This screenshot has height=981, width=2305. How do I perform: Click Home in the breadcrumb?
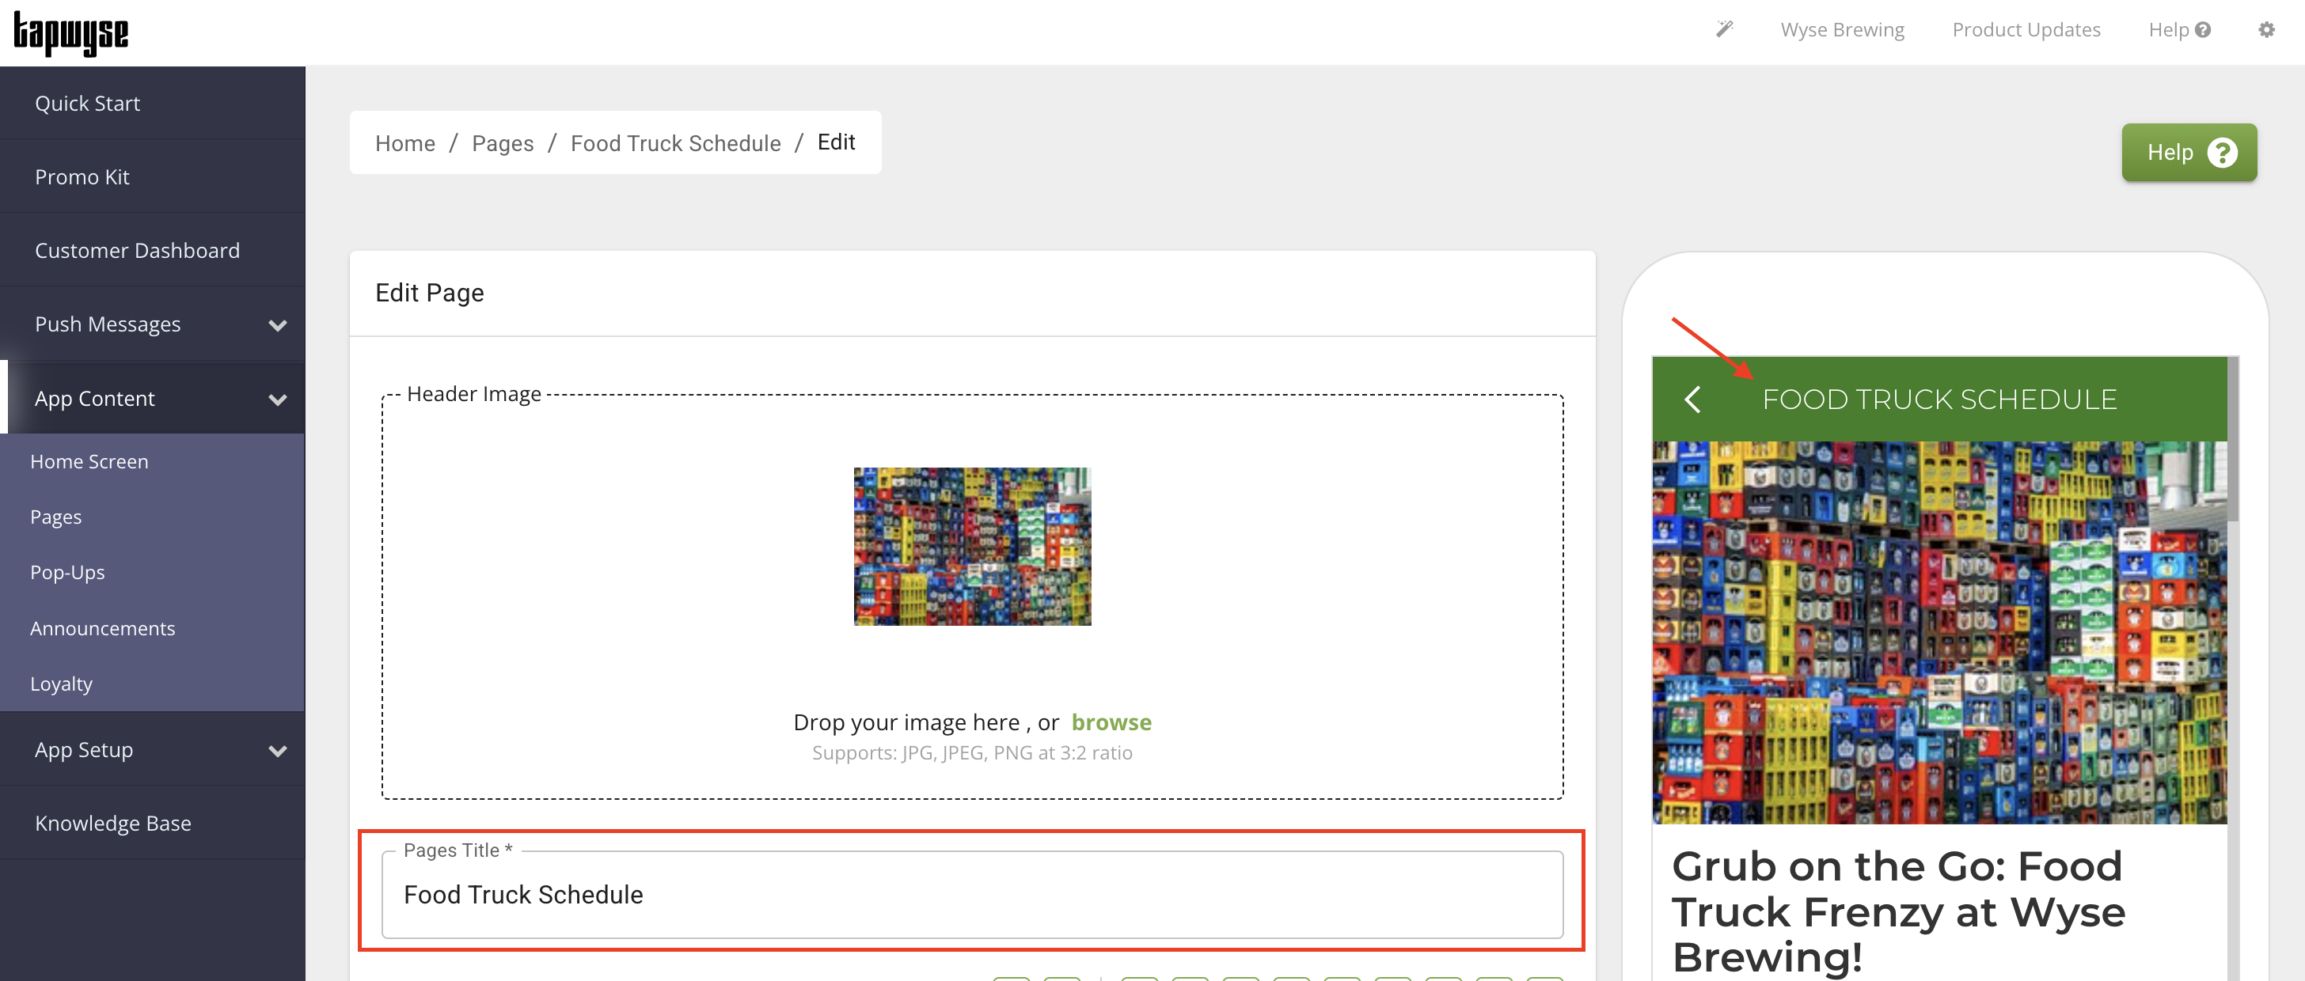[404, 143]
